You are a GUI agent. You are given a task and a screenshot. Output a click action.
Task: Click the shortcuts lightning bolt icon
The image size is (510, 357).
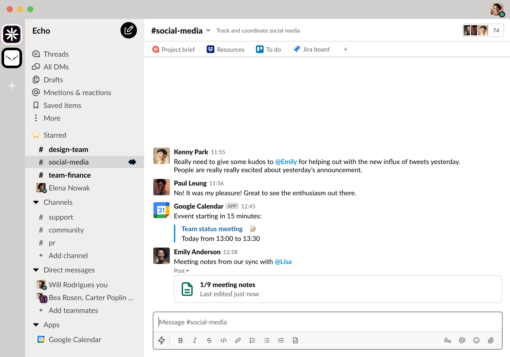click(x=161, y=340)
